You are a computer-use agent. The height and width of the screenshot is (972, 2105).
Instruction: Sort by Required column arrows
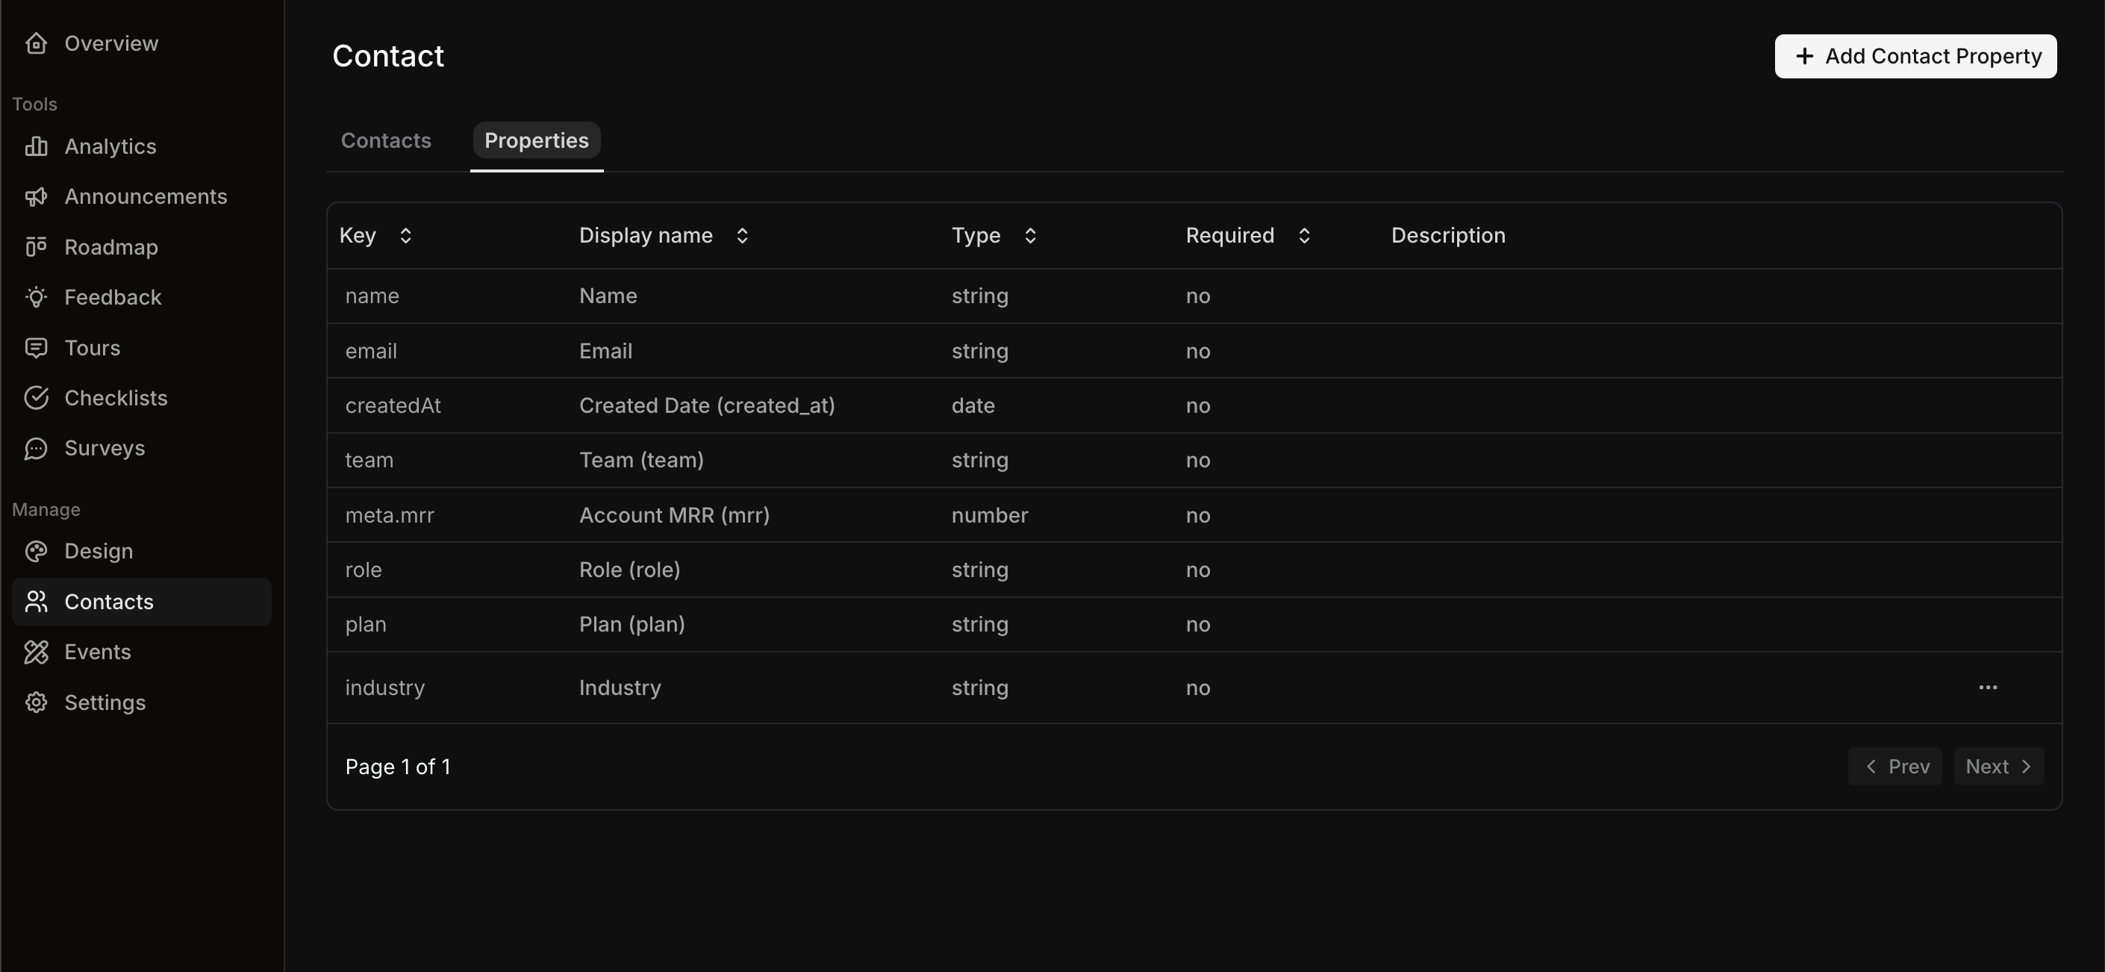[x=1303, y=235]
